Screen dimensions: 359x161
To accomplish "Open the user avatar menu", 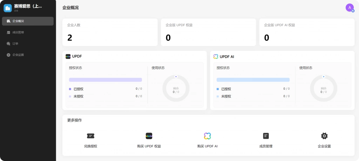I will (x=350, y=8).
